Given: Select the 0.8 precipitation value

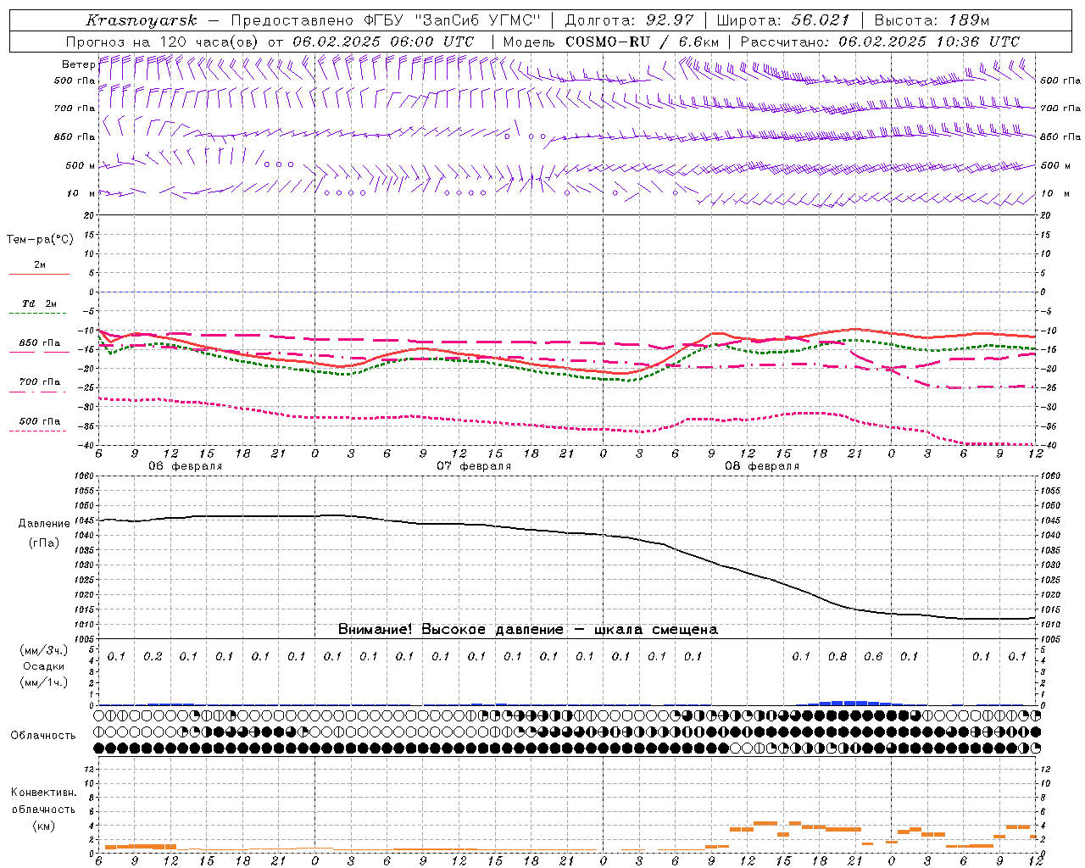Looking at the screenshot, I should [837, 656].
